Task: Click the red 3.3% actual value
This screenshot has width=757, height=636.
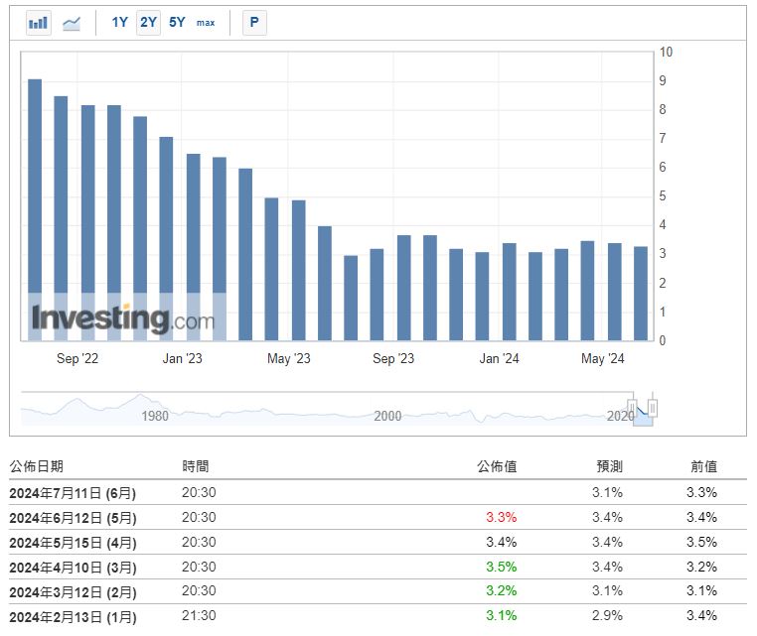Action: [x=502, y=517]
